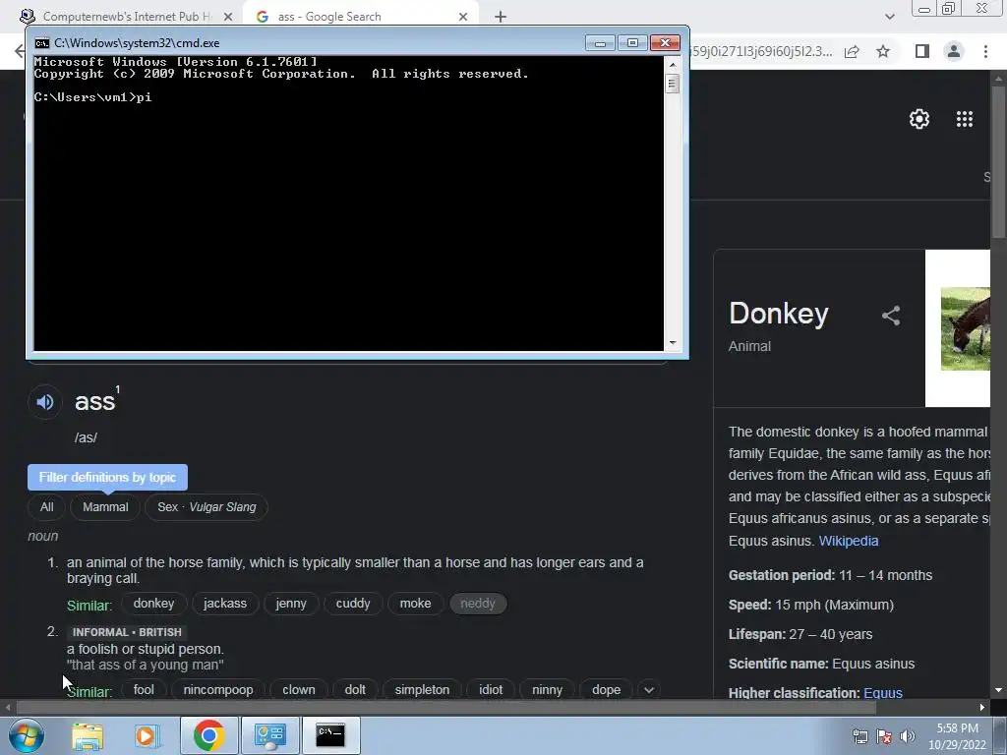
Task: Play pronunciation audio for ass
Action: [x=45, y=402]
